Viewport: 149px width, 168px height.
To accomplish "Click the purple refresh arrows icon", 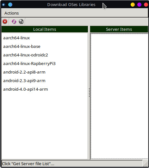I will [14, 22].
